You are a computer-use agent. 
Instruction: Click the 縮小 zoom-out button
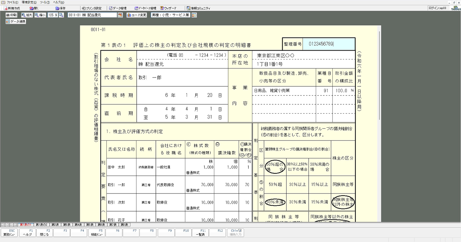(x=40, y=15)
